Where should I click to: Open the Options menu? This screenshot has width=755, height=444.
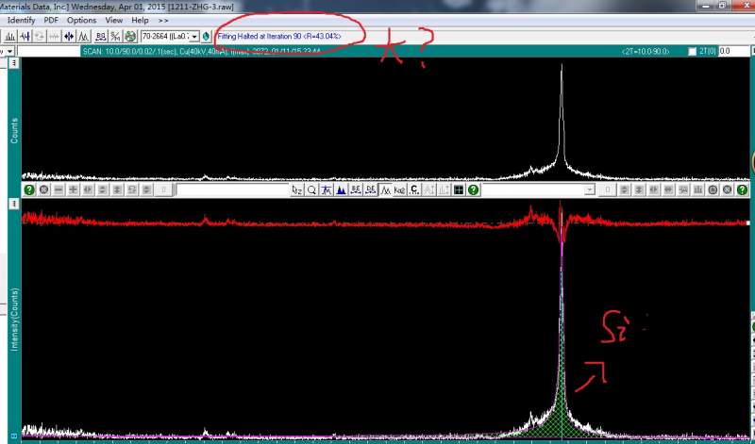(x=81, y=20)
